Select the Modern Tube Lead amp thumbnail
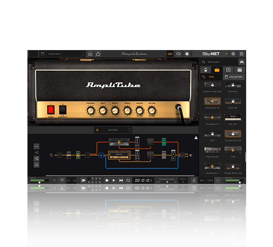 [212, 85]
